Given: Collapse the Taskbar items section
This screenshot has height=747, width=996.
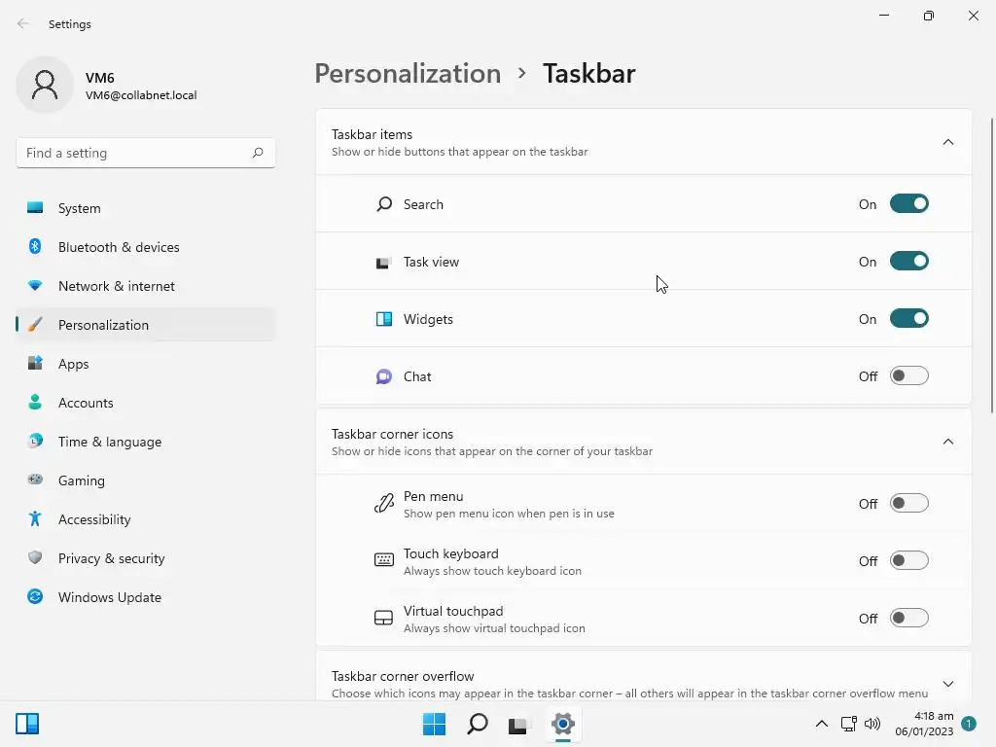Looking at the screenshot, I should tap(947, 142).
